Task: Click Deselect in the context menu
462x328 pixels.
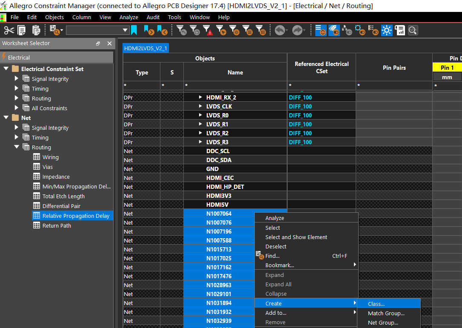Action: (x=306, y=247)
